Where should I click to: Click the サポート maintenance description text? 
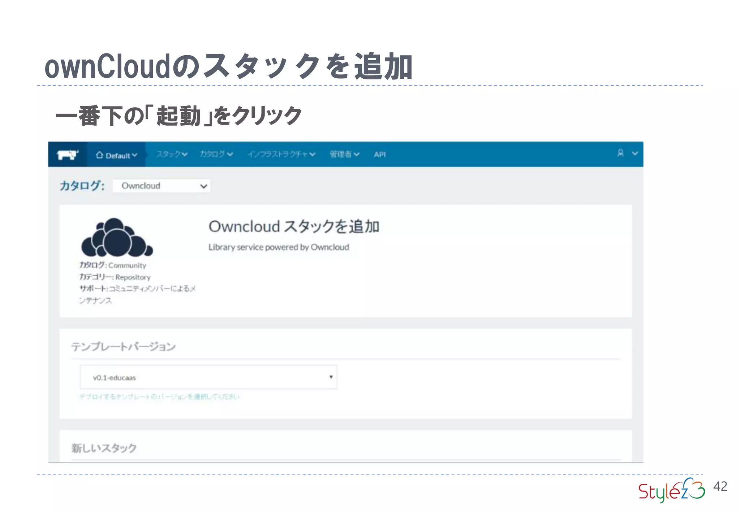click(x=137, y=294)
